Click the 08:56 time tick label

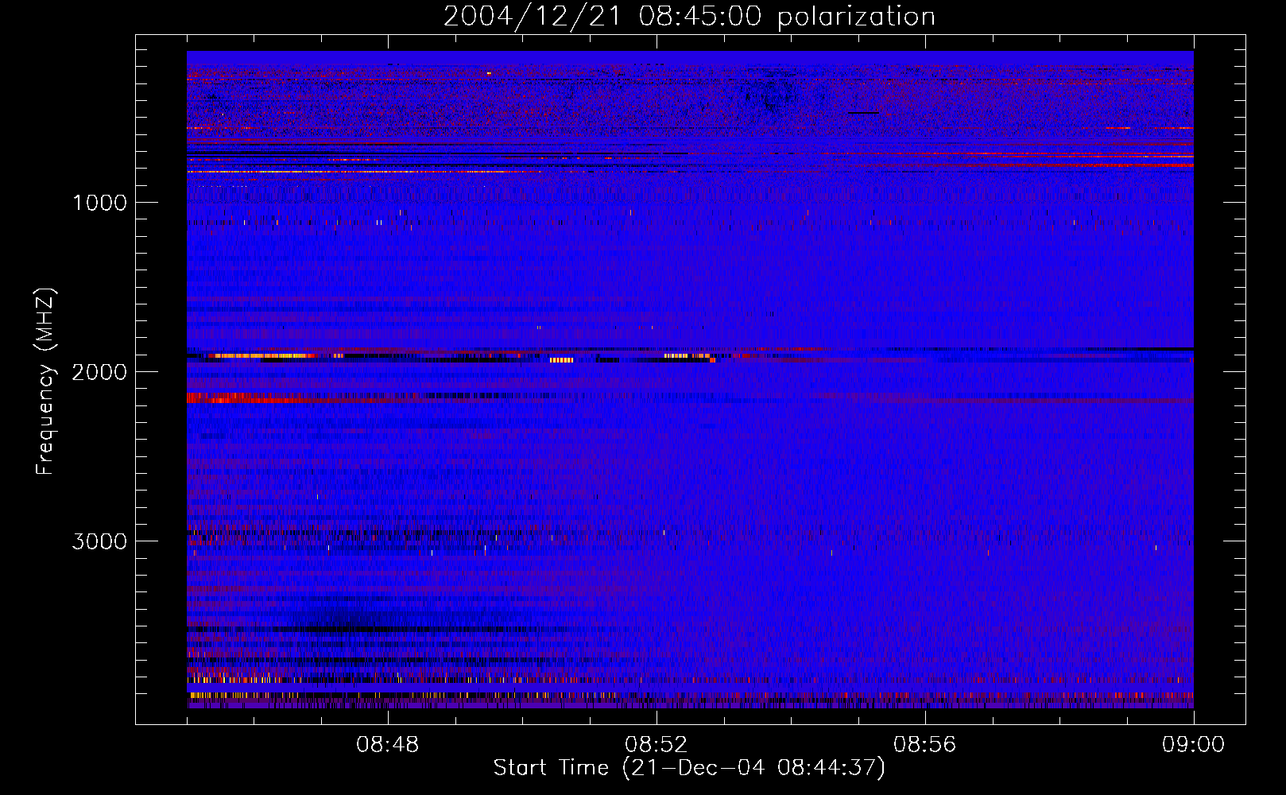pos(925,745)
